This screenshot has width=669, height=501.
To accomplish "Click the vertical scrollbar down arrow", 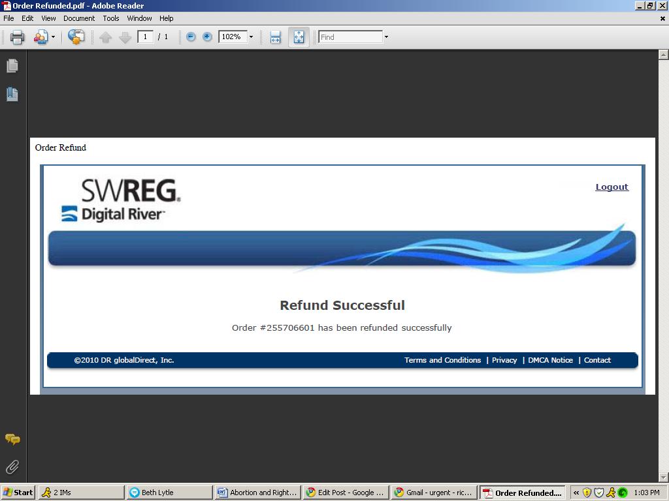I will (x=664, y=478).
